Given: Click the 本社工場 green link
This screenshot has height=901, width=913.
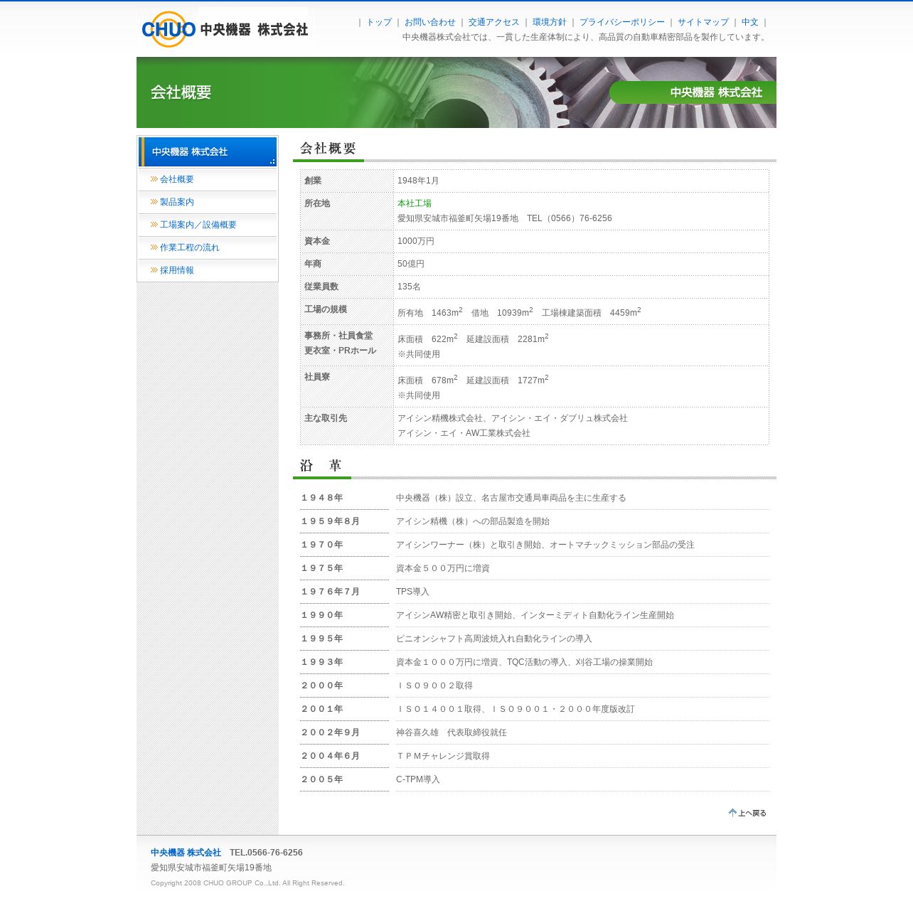Looking at the screenshot, I should tap(414, 203).
